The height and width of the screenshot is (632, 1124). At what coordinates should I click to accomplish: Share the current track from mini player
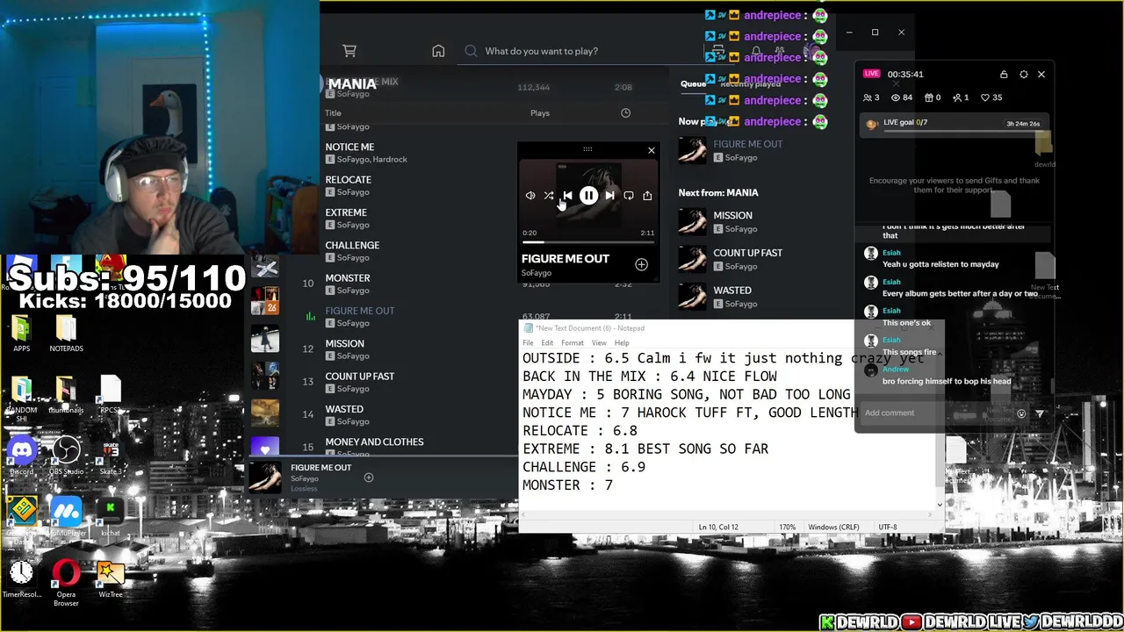pos(647,196)
